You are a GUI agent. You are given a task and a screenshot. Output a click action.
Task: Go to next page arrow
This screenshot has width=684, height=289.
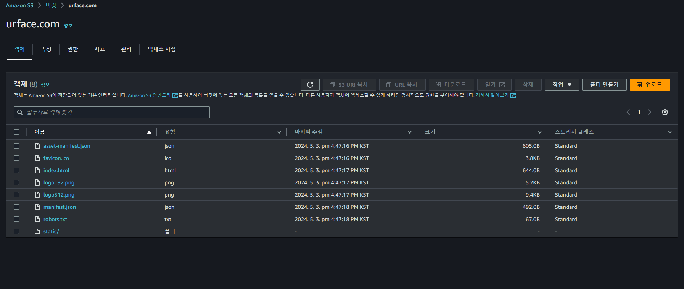pos(649,112)
